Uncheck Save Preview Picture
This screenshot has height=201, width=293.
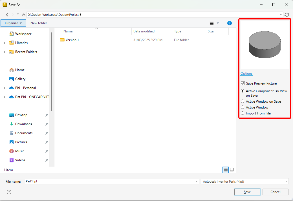click(x=243, y=83)
